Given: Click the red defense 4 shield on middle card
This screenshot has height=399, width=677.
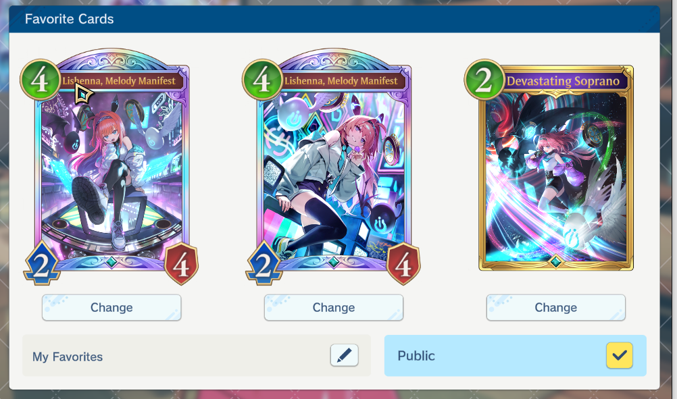Looking at the screenshot, I should 403,263.
